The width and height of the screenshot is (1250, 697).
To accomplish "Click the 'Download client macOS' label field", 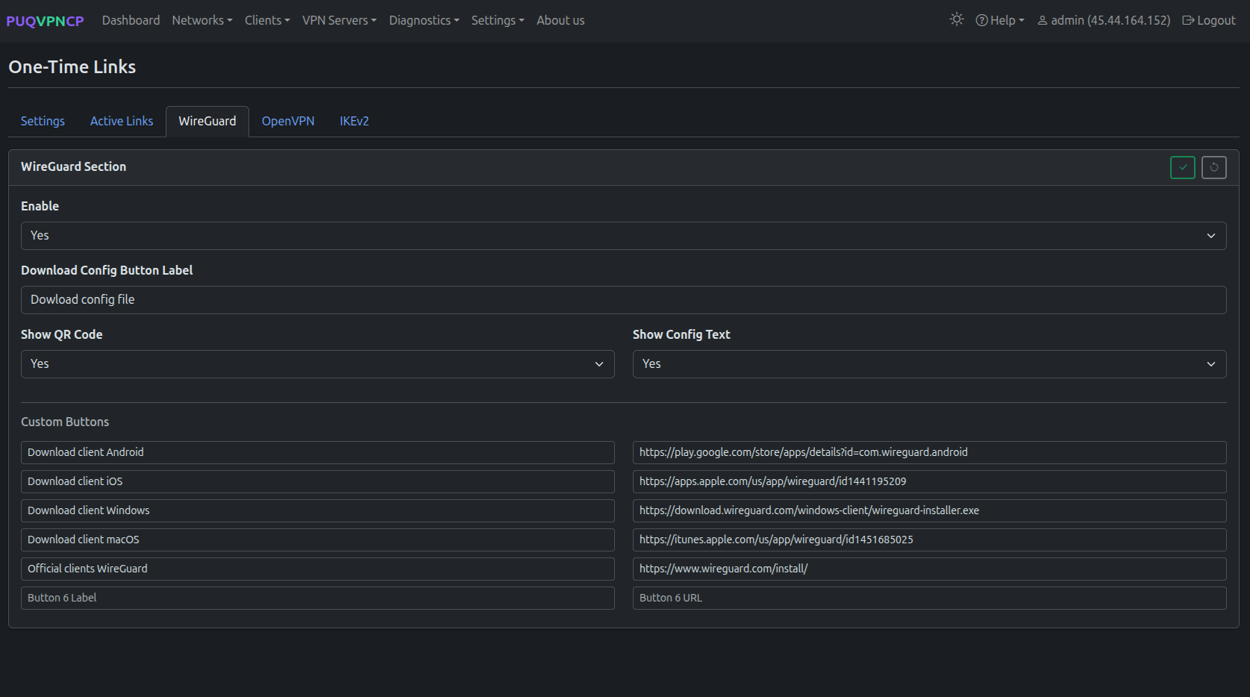I will 317,540.
